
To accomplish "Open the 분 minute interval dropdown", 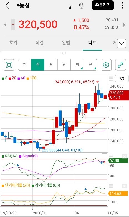I will (x=90, y=65).
